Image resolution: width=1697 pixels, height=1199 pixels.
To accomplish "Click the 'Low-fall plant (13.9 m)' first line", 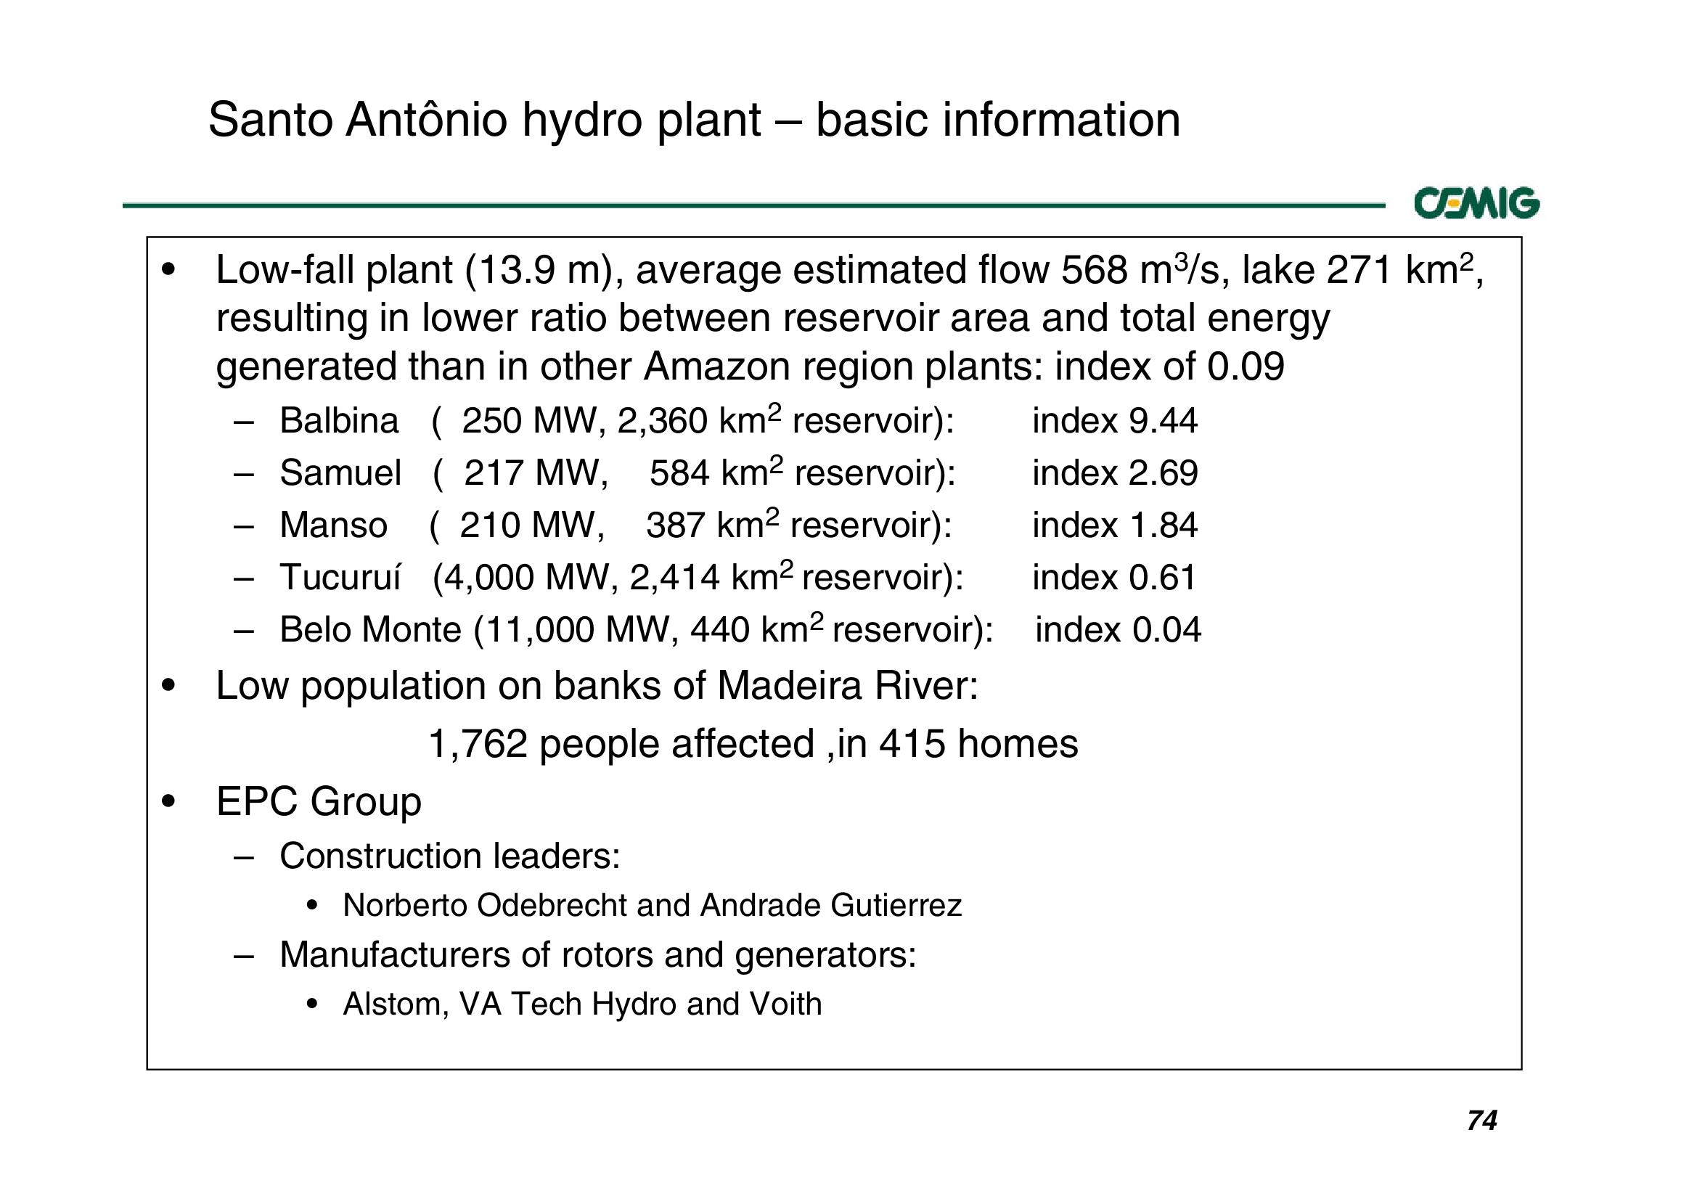I will [x=850, y=271].
